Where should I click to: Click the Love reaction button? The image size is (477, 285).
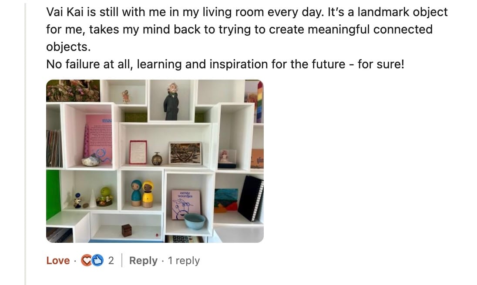click(x=58, y=261)
